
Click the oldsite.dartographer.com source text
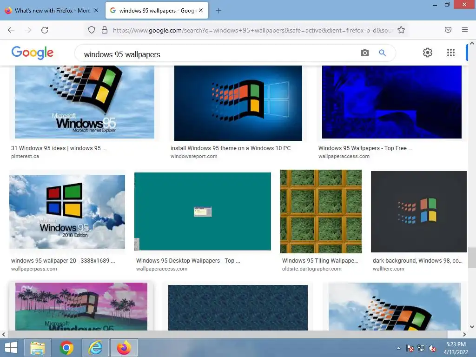(312, 269)
